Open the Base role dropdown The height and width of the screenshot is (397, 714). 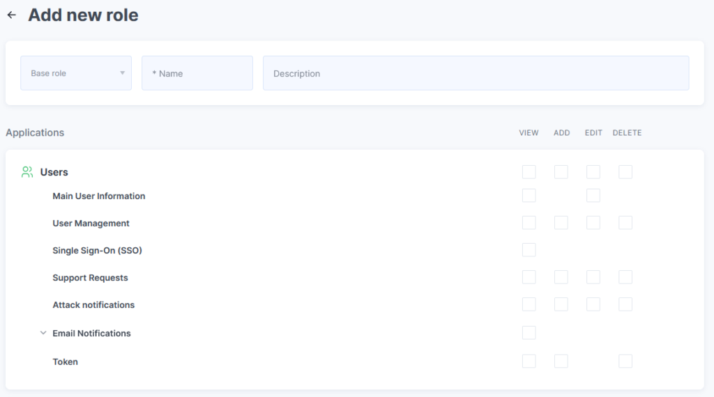coord(76,73)
